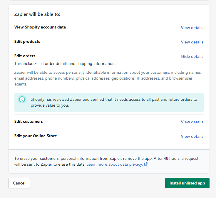The image size is (216, 198).
Task: Click the Cancel button
Action: 19,183
